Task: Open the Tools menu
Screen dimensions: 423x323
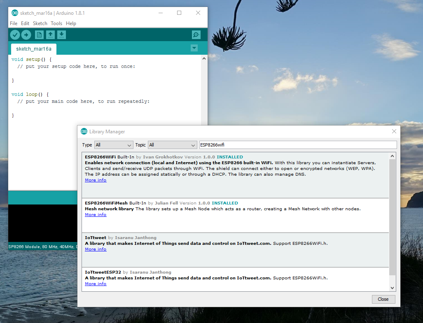Action: click(x=56, y=23)
